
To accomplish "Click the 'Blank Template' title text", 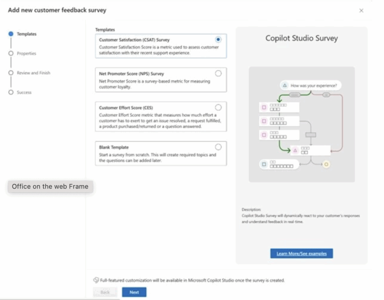I will pyautogui.click(x=114, y=147).
